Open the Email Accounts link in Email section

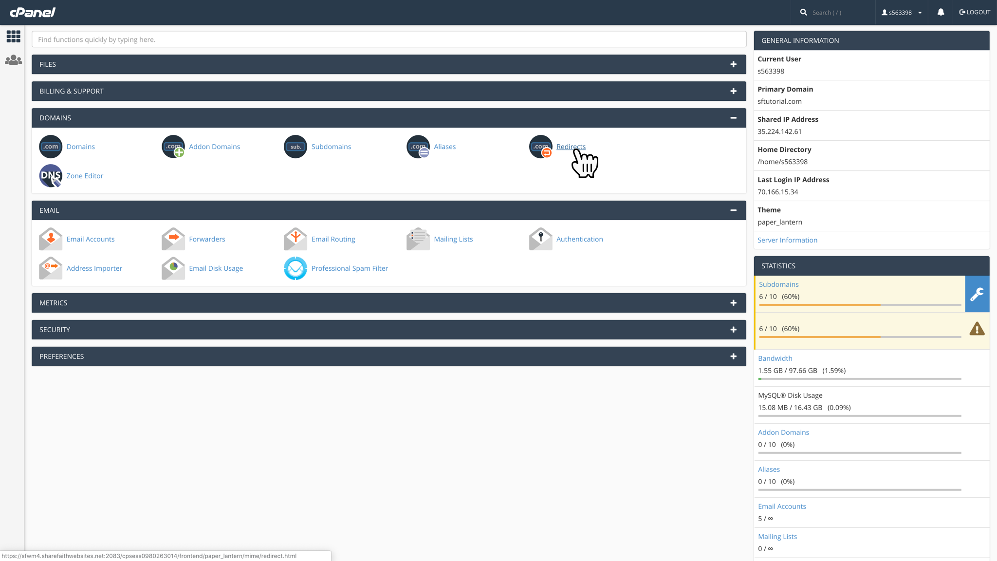pos(91,239)
